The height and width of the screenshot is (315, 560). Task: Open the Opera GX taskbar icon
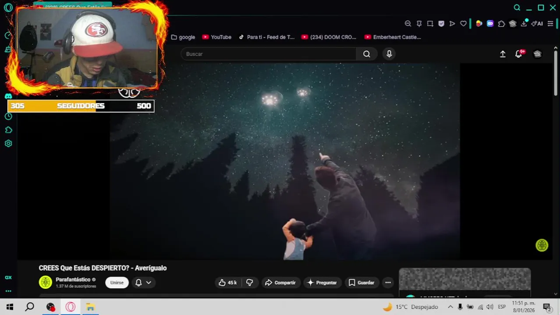click(71, 307)
